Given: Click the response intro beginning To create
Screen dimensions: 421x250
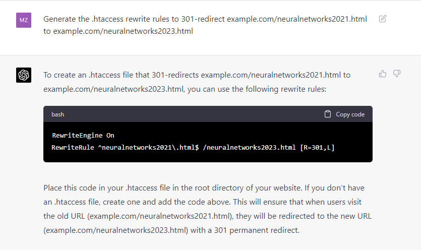Looking at the screenshot, I should point(197,82).
